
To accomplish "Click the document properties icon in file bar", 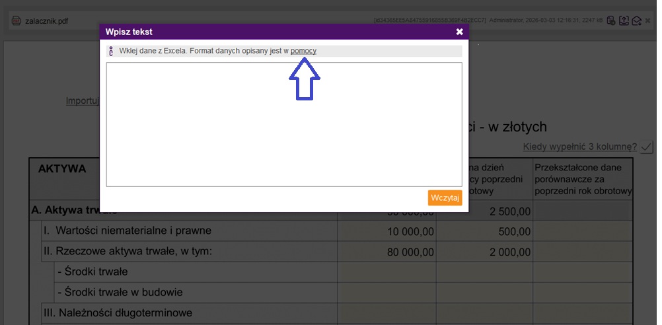I will coord(611,20).
